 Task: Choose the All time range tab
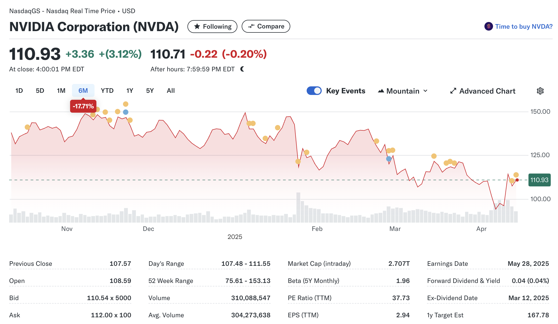coord(171,91)
